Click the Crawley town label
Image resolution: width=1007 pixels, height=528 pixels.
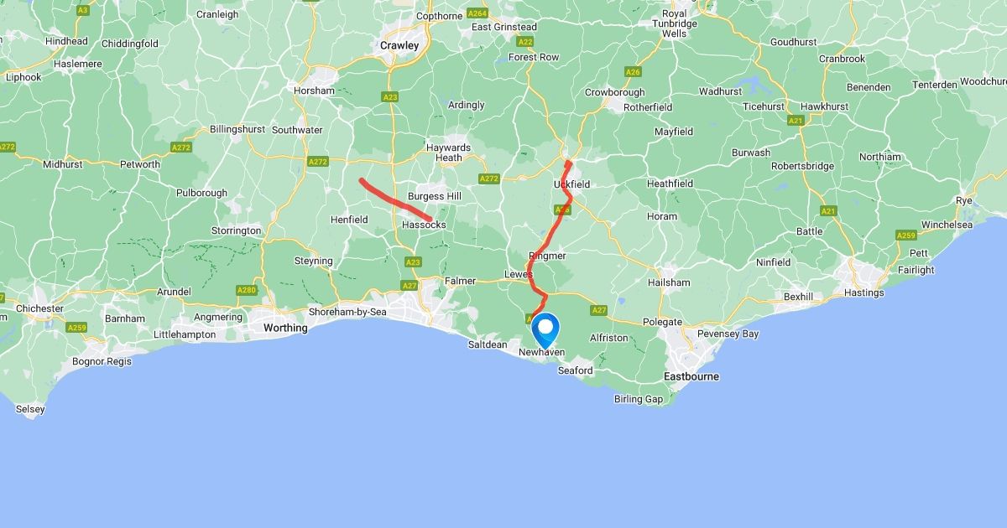[x=399, y=45]
